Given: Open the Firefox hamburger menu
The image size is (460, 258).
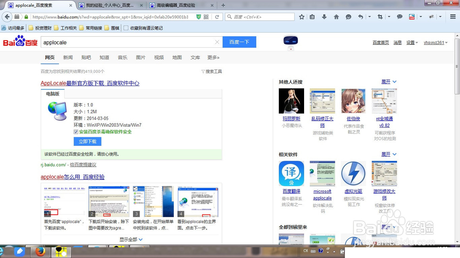Looking at the screenshot, I should click(453, 17).
